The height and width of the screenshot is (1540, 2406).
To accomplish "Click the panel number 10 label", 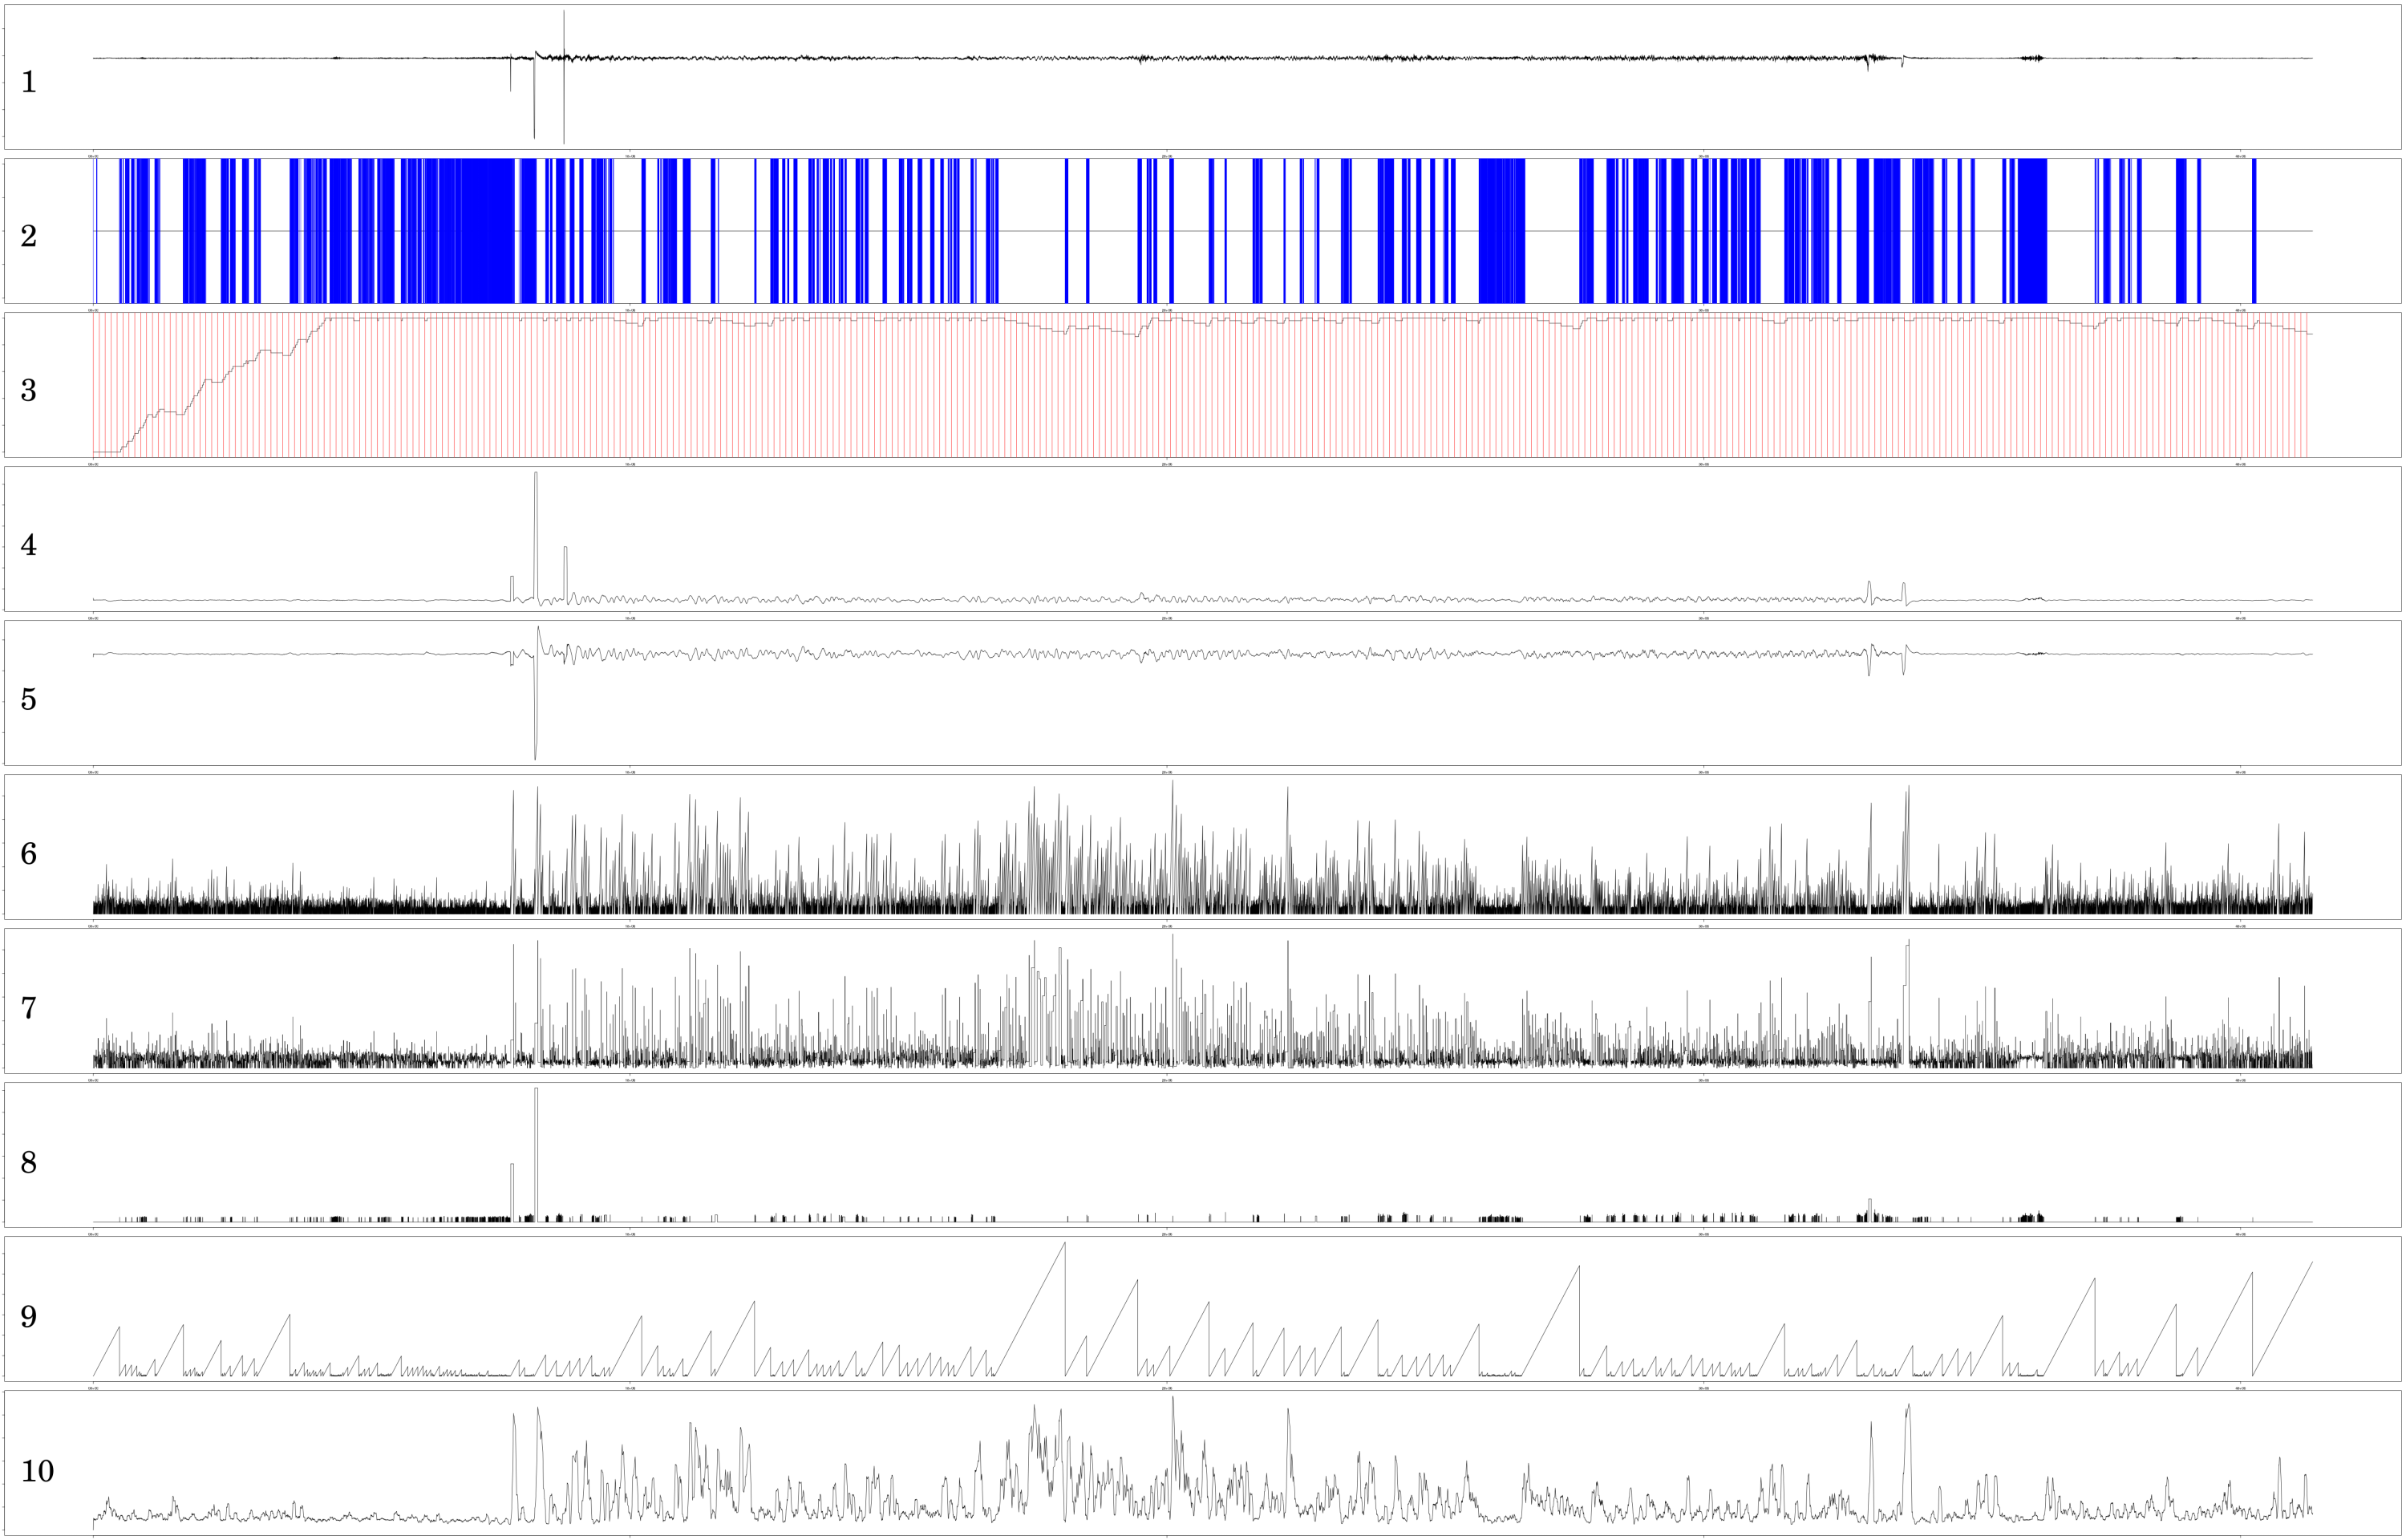I will point(37,1471).
